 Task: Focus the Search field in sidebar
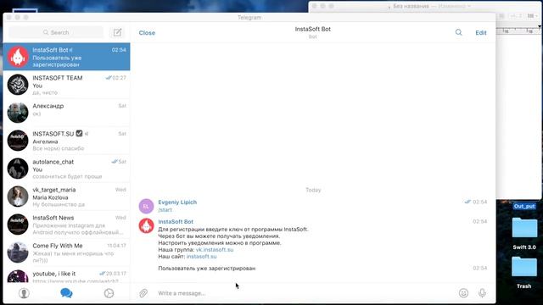pos(56,32)
